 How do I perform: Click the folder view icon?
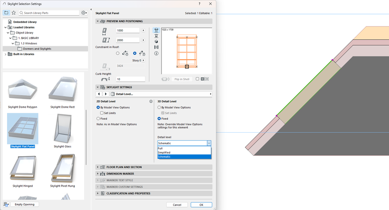click(x=6, y=13)
